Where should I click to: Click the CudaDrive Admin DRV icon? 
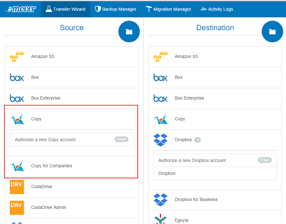click(x=17, y=208)
